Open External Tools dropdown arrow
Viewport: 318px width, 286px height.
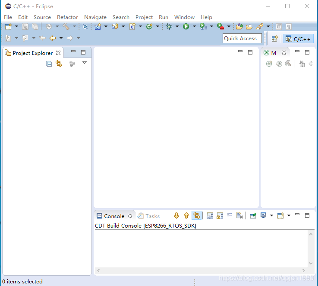pyautogui.click(x=229, y=26)
